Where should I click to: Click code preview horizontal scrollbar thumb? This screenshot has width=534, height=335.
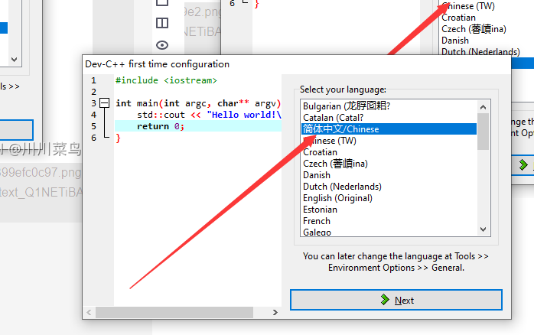[174, 312]
